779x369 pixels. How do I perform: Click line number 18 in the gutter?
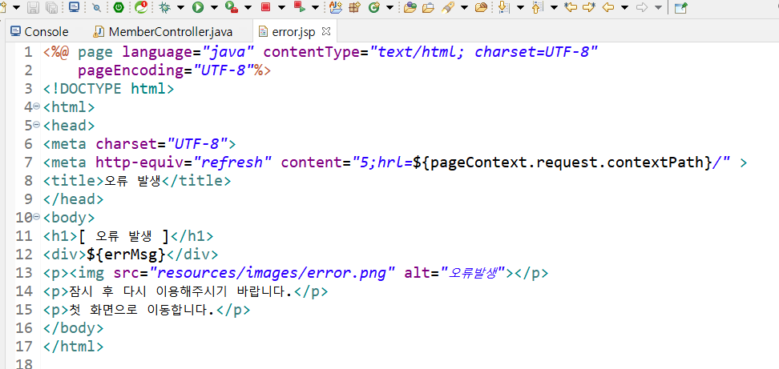(x=24, y=363)
